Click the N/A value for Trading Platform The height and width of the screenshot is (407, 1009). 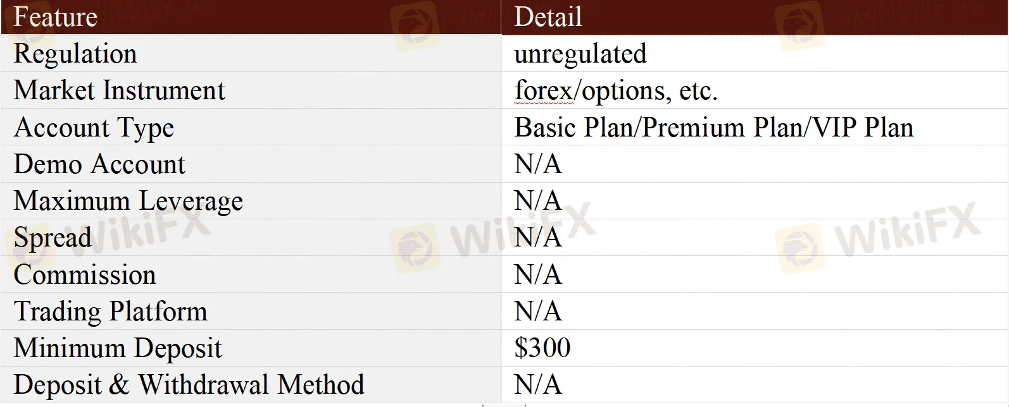[x=537, y=311]
